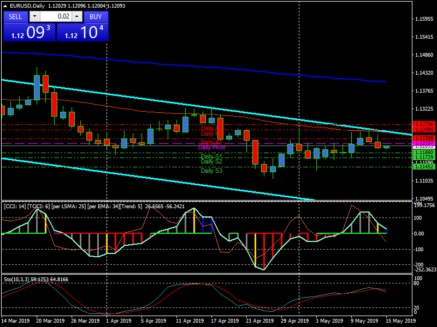Click the Daily S3 support label
Screen dimensions: 437x327
point(210,171)
